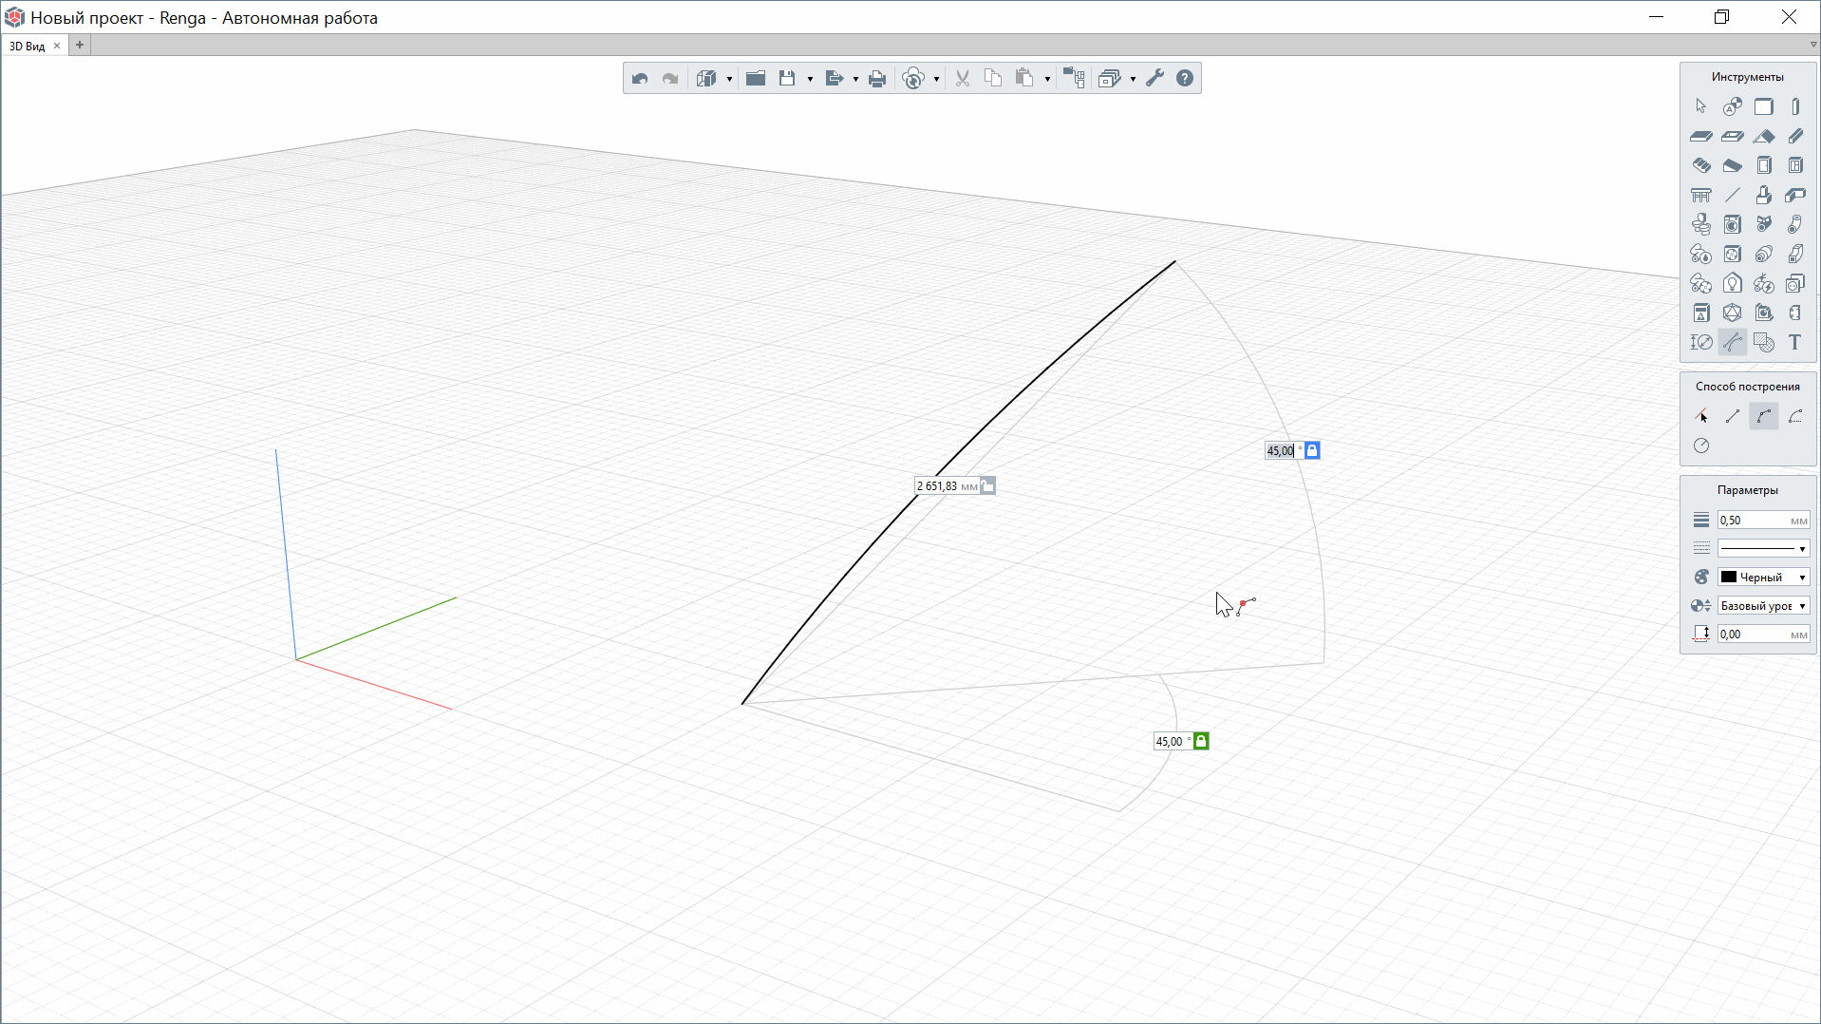
Task: Click the vertical offset 0,00 field
Action: pyautogui.click(x=1763, y=635)
